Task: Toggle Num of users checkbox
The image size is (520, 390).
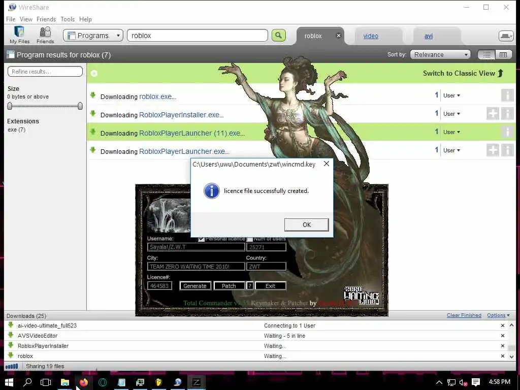Action: point(250,239)
